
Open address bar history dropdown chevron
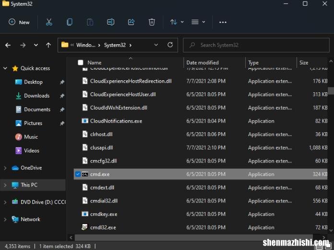156,45
